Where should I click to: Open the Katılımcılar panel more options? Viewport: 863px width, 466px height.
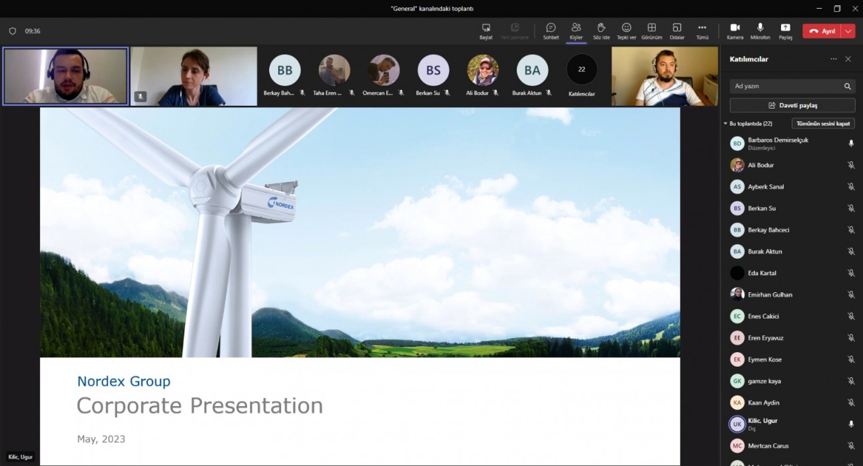click(x=833, y=59)
